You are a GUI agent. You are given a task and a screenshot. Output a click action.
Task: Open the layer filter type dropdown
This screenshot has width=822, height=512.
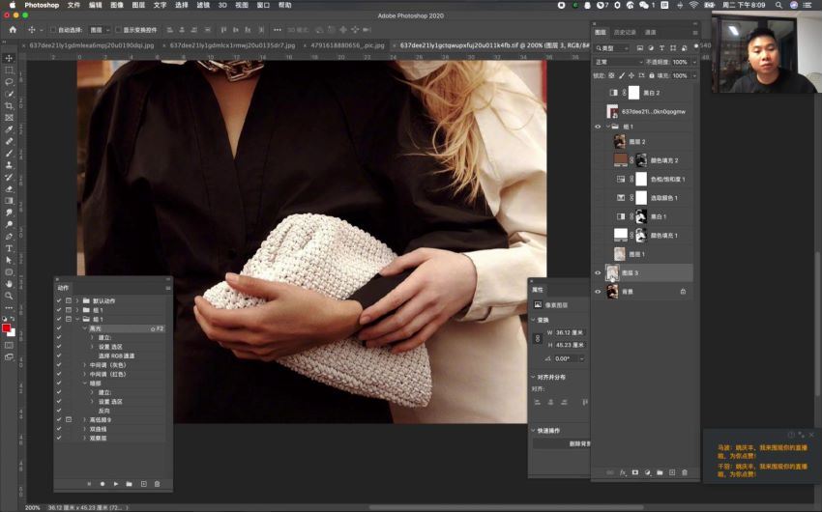click(612, 47)
